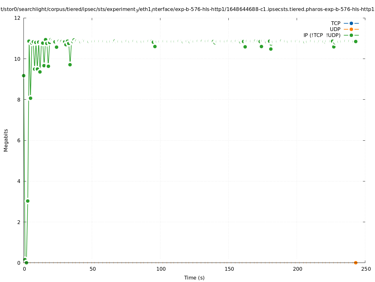375x282 pixels.
Task: Click the 100 tick label on the x-axis
Action: click(160, 269)
